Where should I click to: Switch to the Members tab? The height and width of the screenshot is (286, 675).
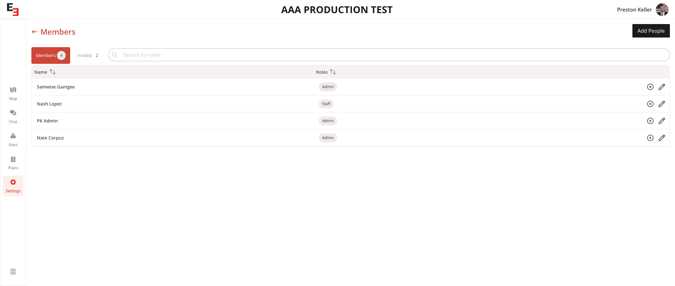click(51, 55)
